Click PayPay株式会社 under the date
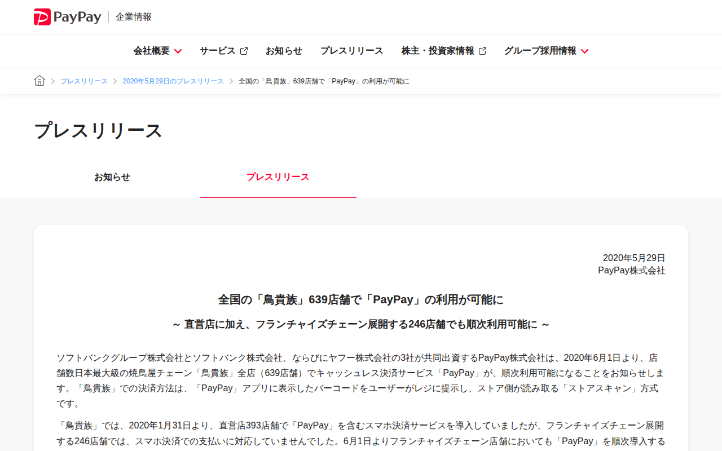The width and height of the screenshot is (722, 451). [632, 271]
